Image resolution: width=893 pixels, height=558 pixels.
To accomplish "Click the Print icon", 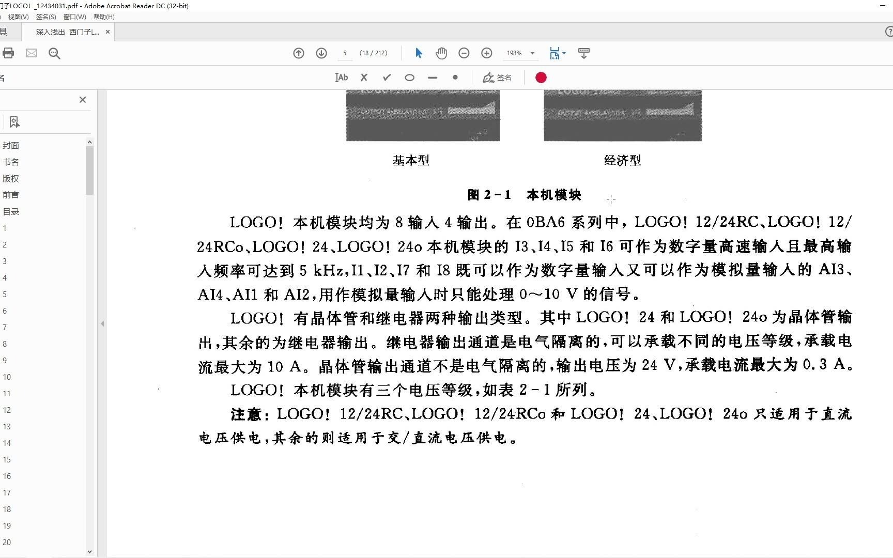I will click(8, 53).
